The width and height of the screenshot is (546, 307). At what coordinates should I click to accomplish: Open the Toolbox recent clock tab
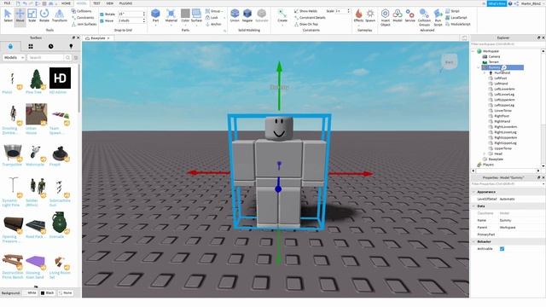click(x=51, y=46)
